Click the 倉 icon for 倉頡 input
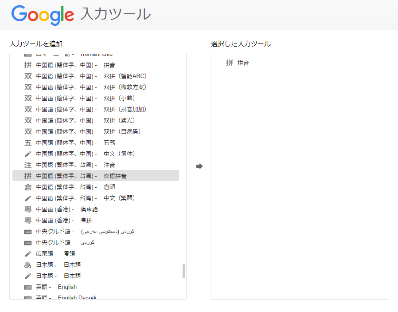 pos(28,187)
